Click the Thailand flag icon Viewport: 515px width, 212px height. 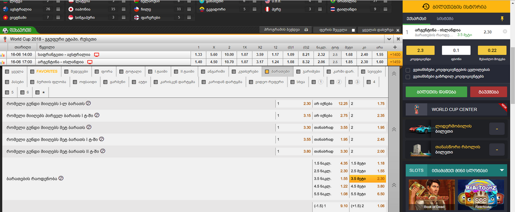click(x=333, y=9)
